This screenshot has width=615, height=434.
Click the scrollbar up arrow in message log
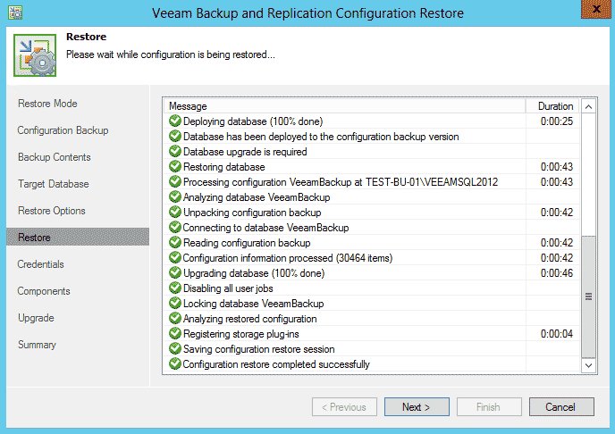click(x=588, y=106)
